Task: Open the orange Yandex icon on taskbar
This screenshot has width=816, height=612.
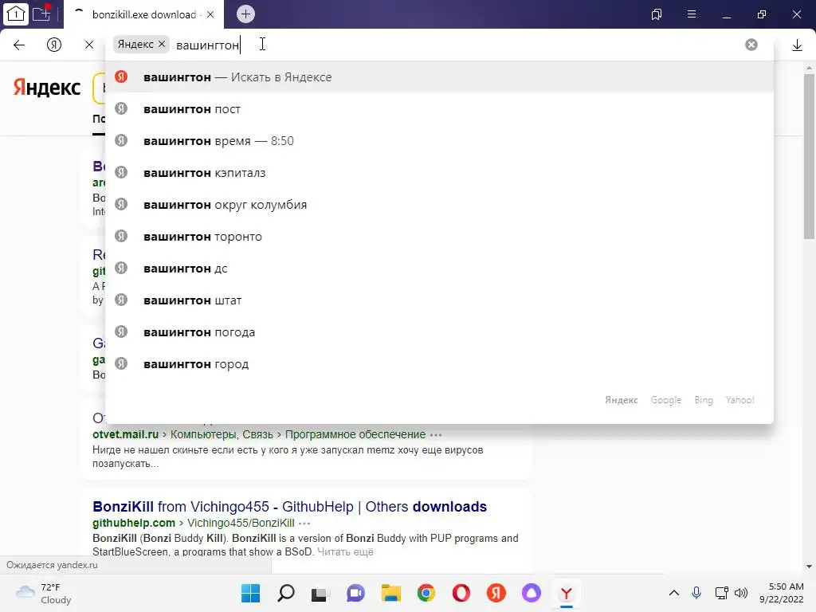Action: tap(496, 593)
